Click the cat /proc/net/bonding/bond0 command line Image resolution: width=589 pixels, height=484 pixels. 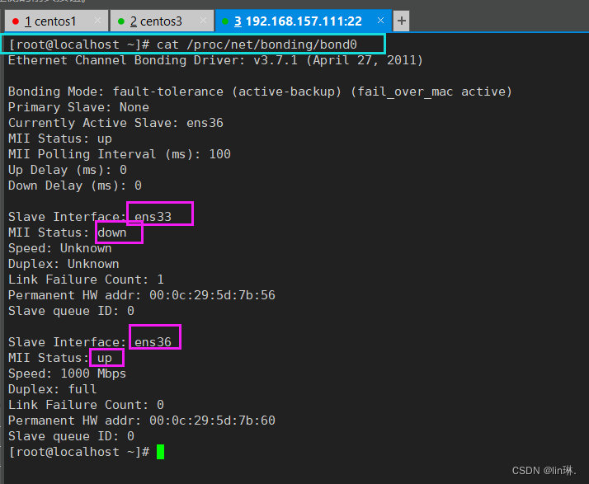tap(182, 45)
